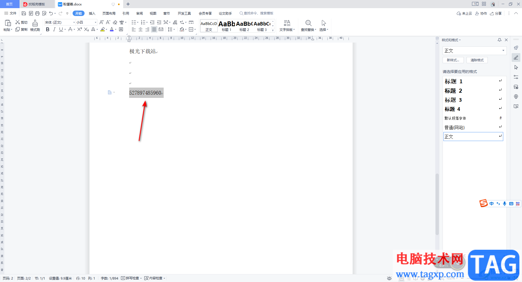Toggle Justify alignment
This screenshot has height=282, width=522.
pyautogui.click(x=154, y=29)
